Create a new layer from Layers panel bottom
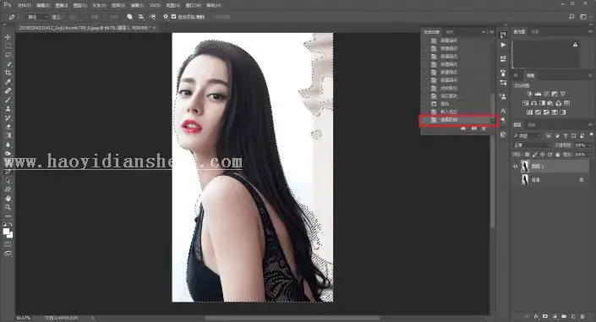The height and width of the screenshot is (322, 596). [573, 316]
